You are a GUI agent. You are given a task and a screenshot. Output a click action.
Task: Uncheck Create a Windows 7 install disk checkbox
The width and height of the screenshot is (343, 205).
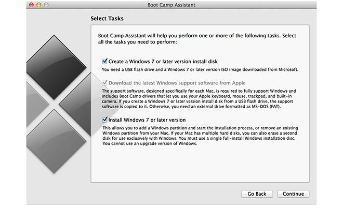[x=104, y=62]
